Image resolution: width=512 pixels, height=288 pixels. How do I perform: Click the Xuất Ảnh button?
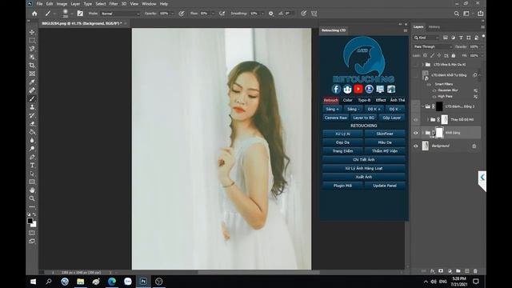[x=364, y=177]
